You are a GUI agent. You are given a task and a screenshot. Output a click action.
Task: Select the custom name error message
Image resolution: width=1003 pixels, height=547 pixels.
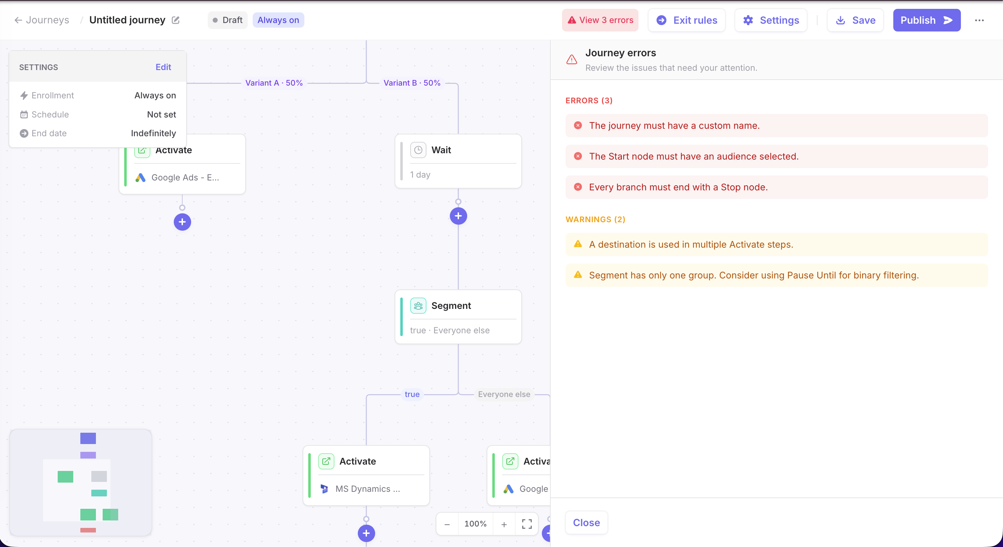pos(776,125)
